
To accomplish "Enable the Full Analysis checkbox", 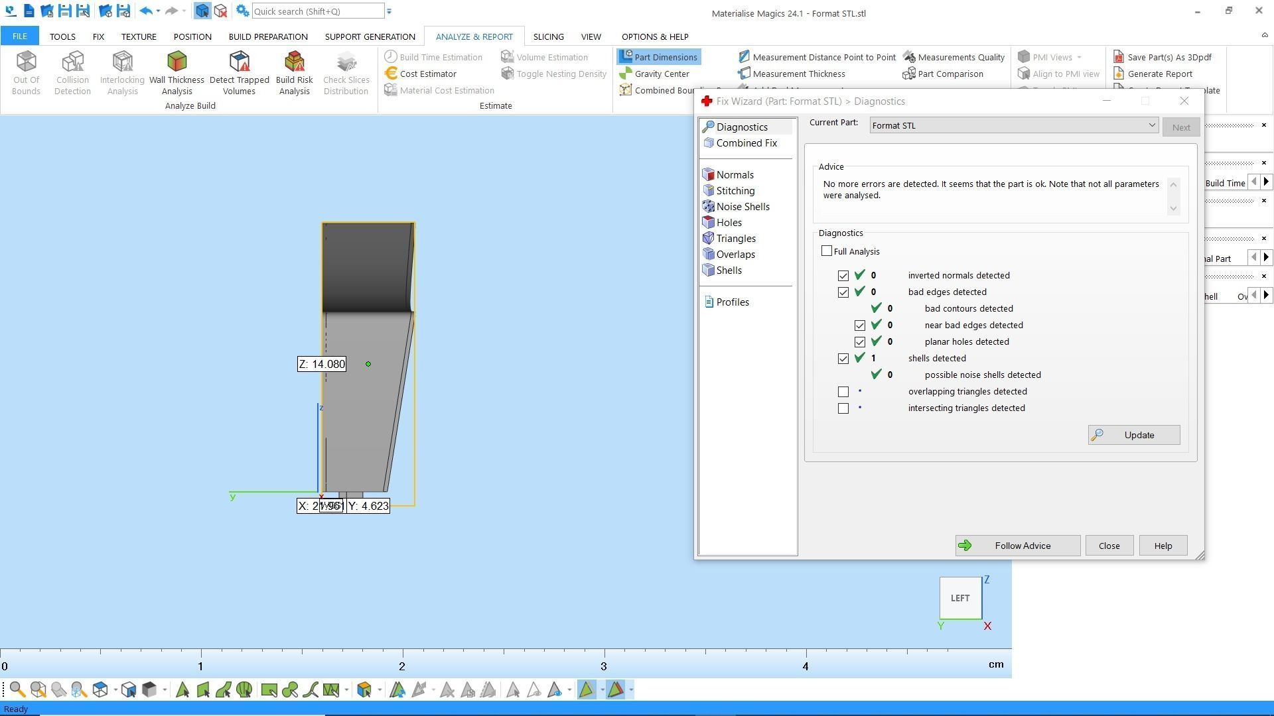I will coord(827,251).
